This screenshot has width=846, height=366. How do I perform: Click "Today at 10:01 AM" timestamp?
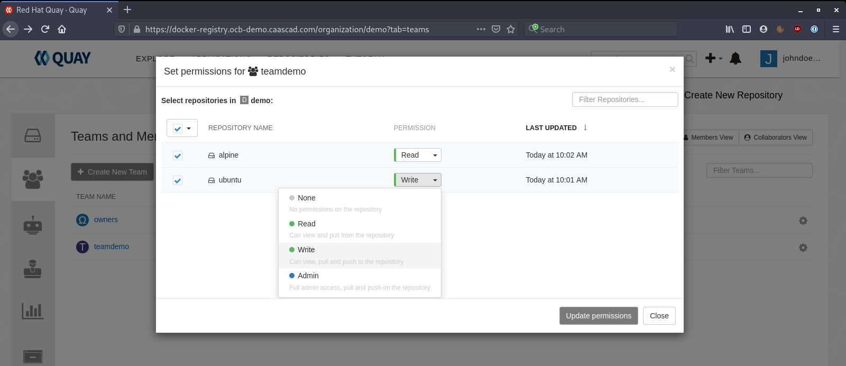557,180
